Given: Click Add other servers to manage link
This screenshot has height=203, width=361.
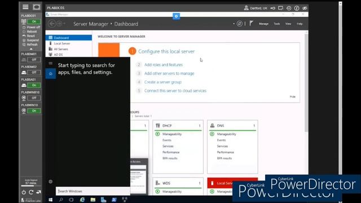Looking at the screenshot, I should coord(169,73).
